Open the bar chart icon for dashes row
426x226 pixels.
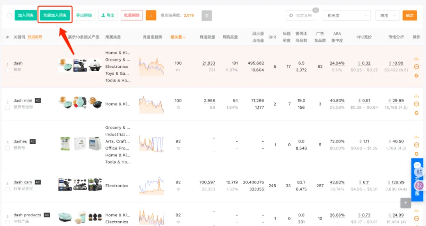pyautogui.click(x=416, y=137)
